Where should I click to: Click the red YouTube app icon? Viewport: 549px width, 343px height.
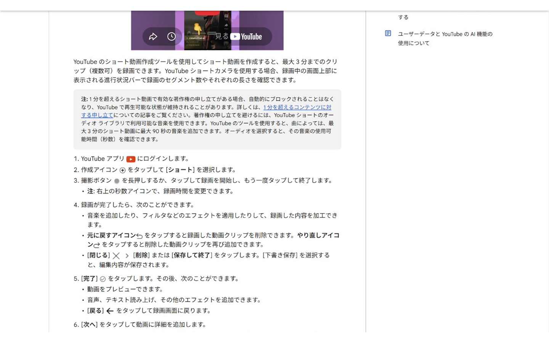(131, 159)
